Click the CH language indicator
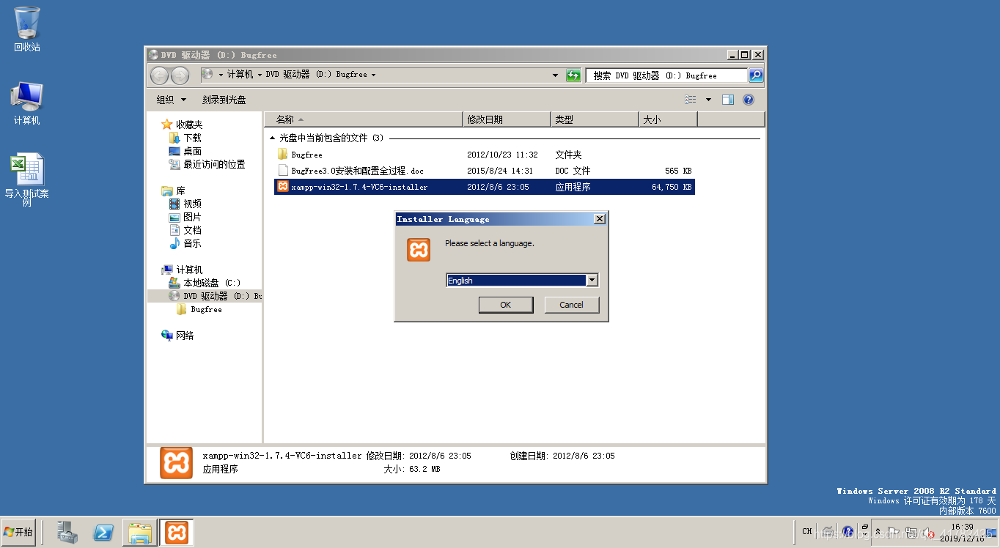The height and width of the screenshot is (548, 1000). pos(807,532)
